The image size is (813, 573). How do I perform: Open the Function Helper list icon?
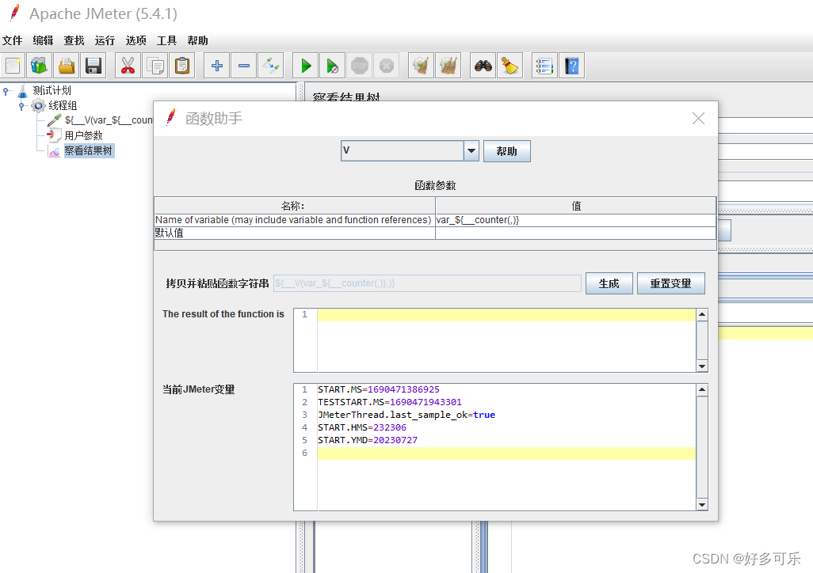click(544, 66)
